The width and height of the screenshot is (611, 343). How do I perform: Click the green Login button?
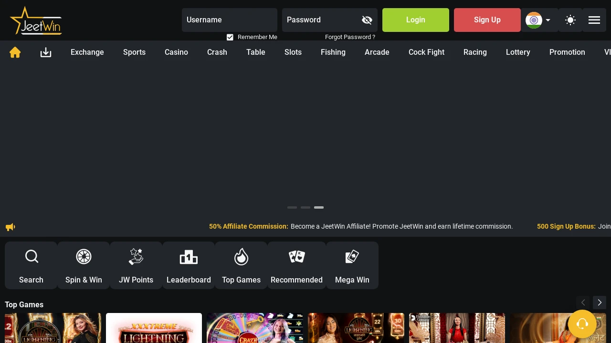[x=416, y=20]
